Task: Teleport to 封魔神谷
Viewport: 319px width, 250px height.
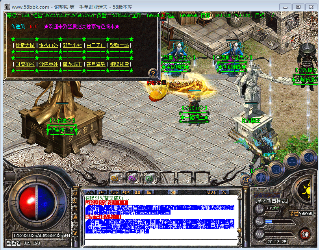Action: click(25, 64)
